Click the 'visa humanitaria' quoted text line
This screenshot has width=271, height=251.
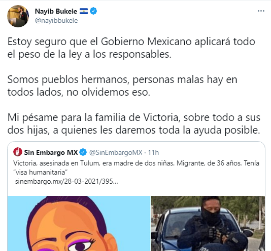pos(40,172)
